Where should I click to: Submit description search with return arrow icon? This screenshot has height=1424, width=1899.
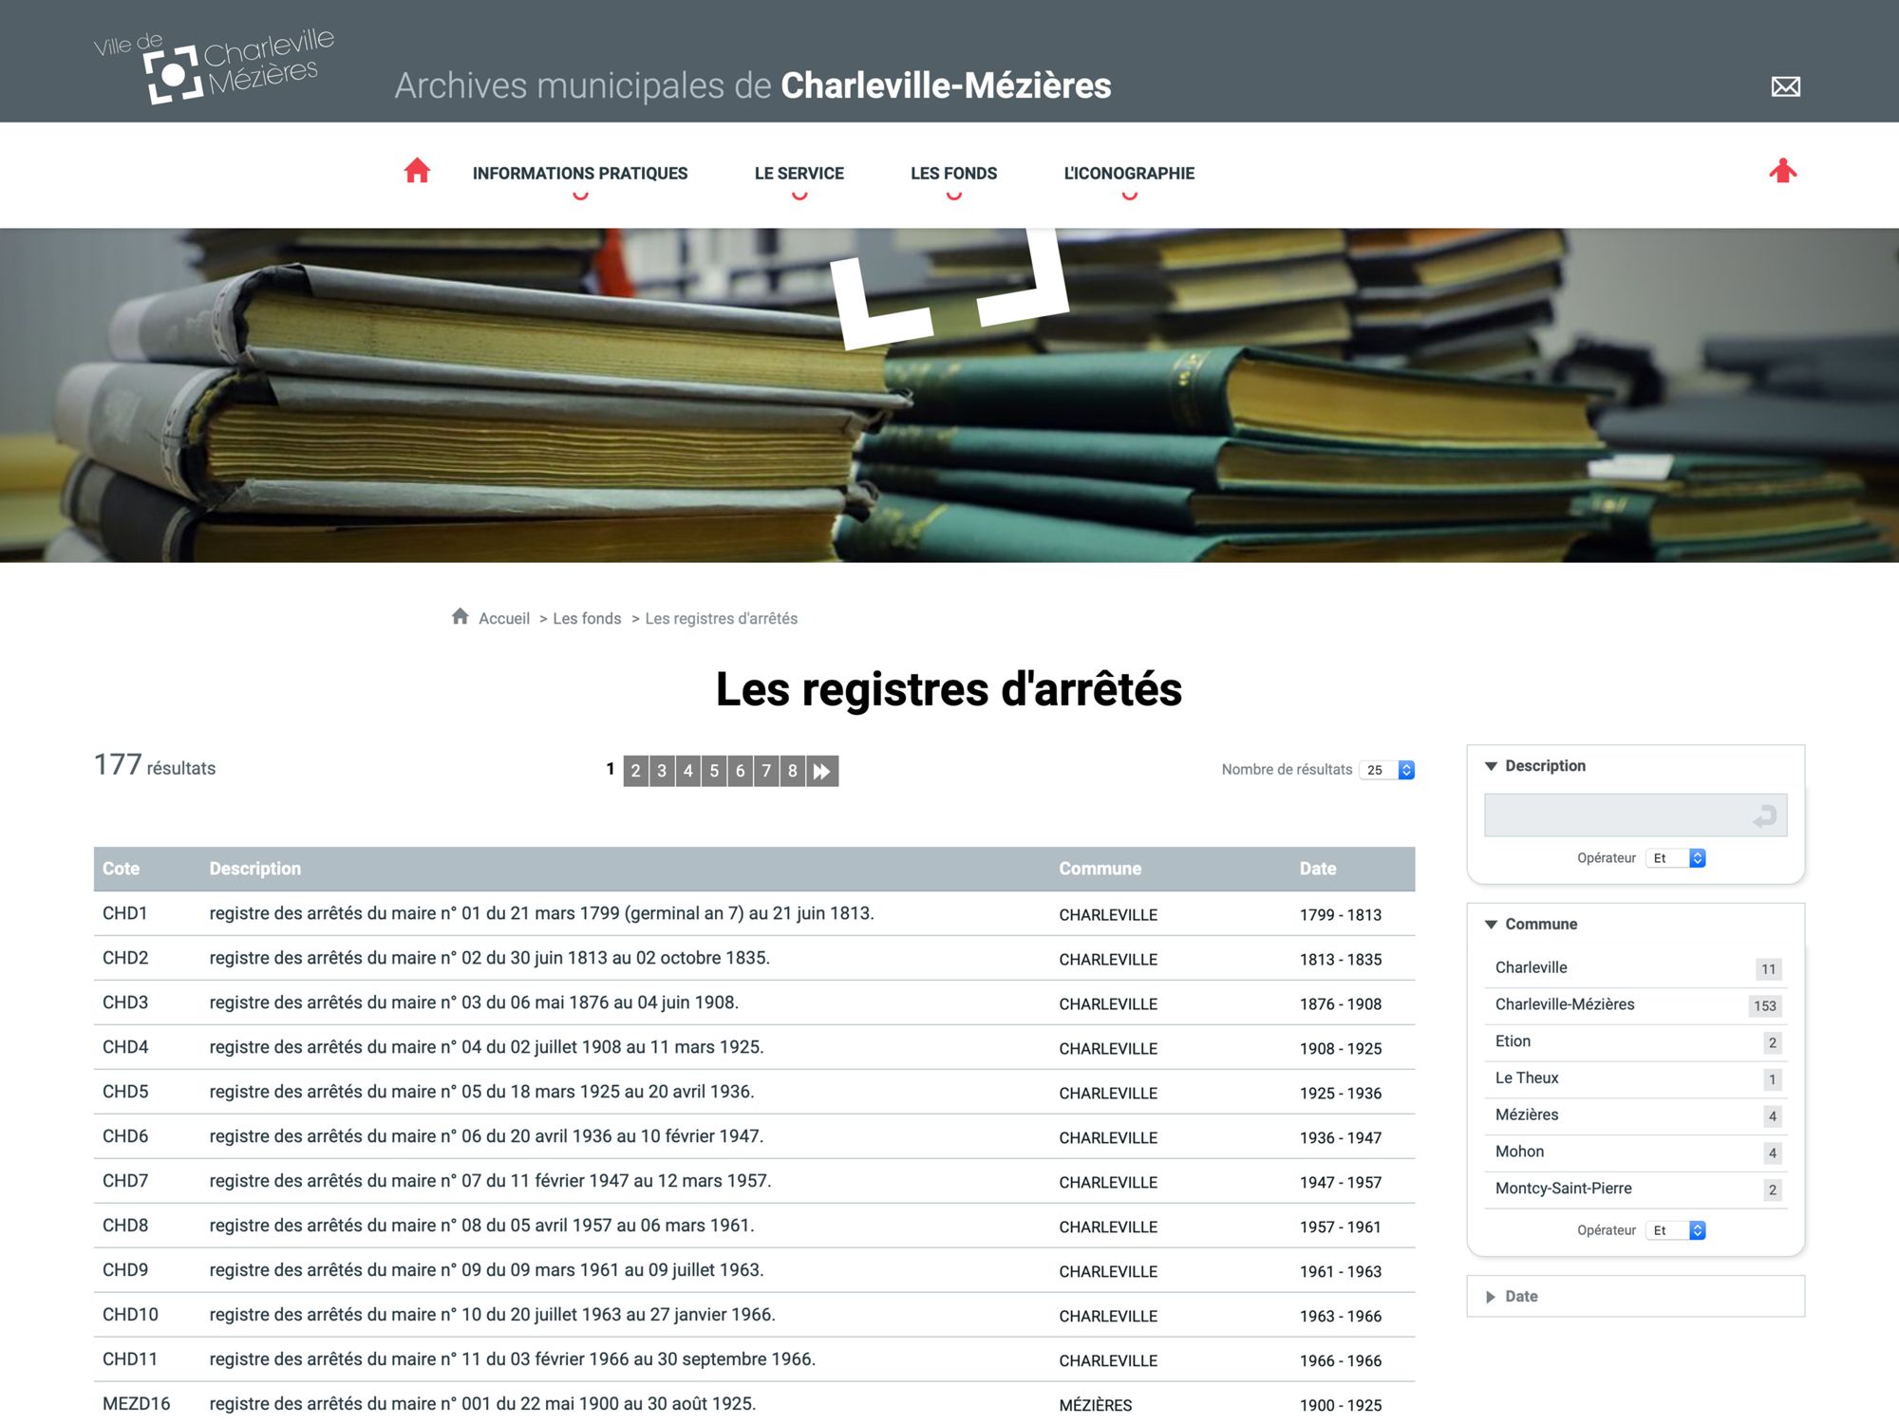tap(1764, 815)
